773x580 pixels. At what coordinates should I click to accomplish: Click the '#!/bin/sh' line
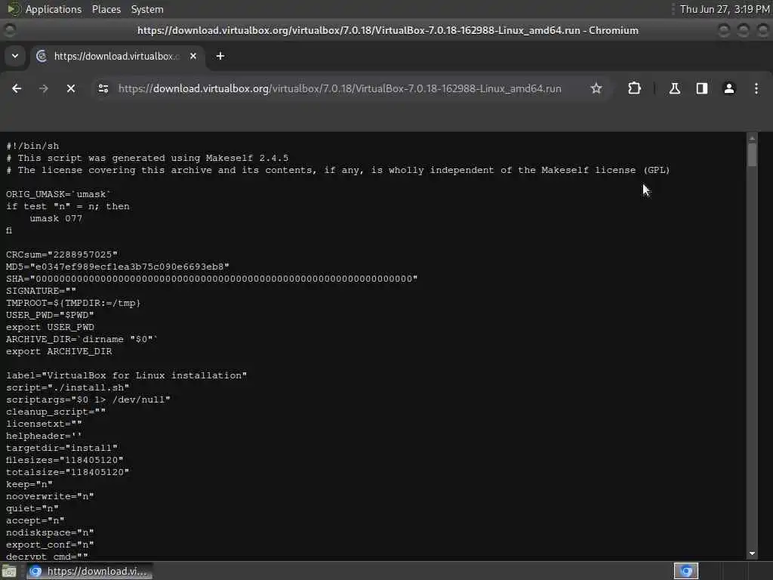[x=32, y=146]
